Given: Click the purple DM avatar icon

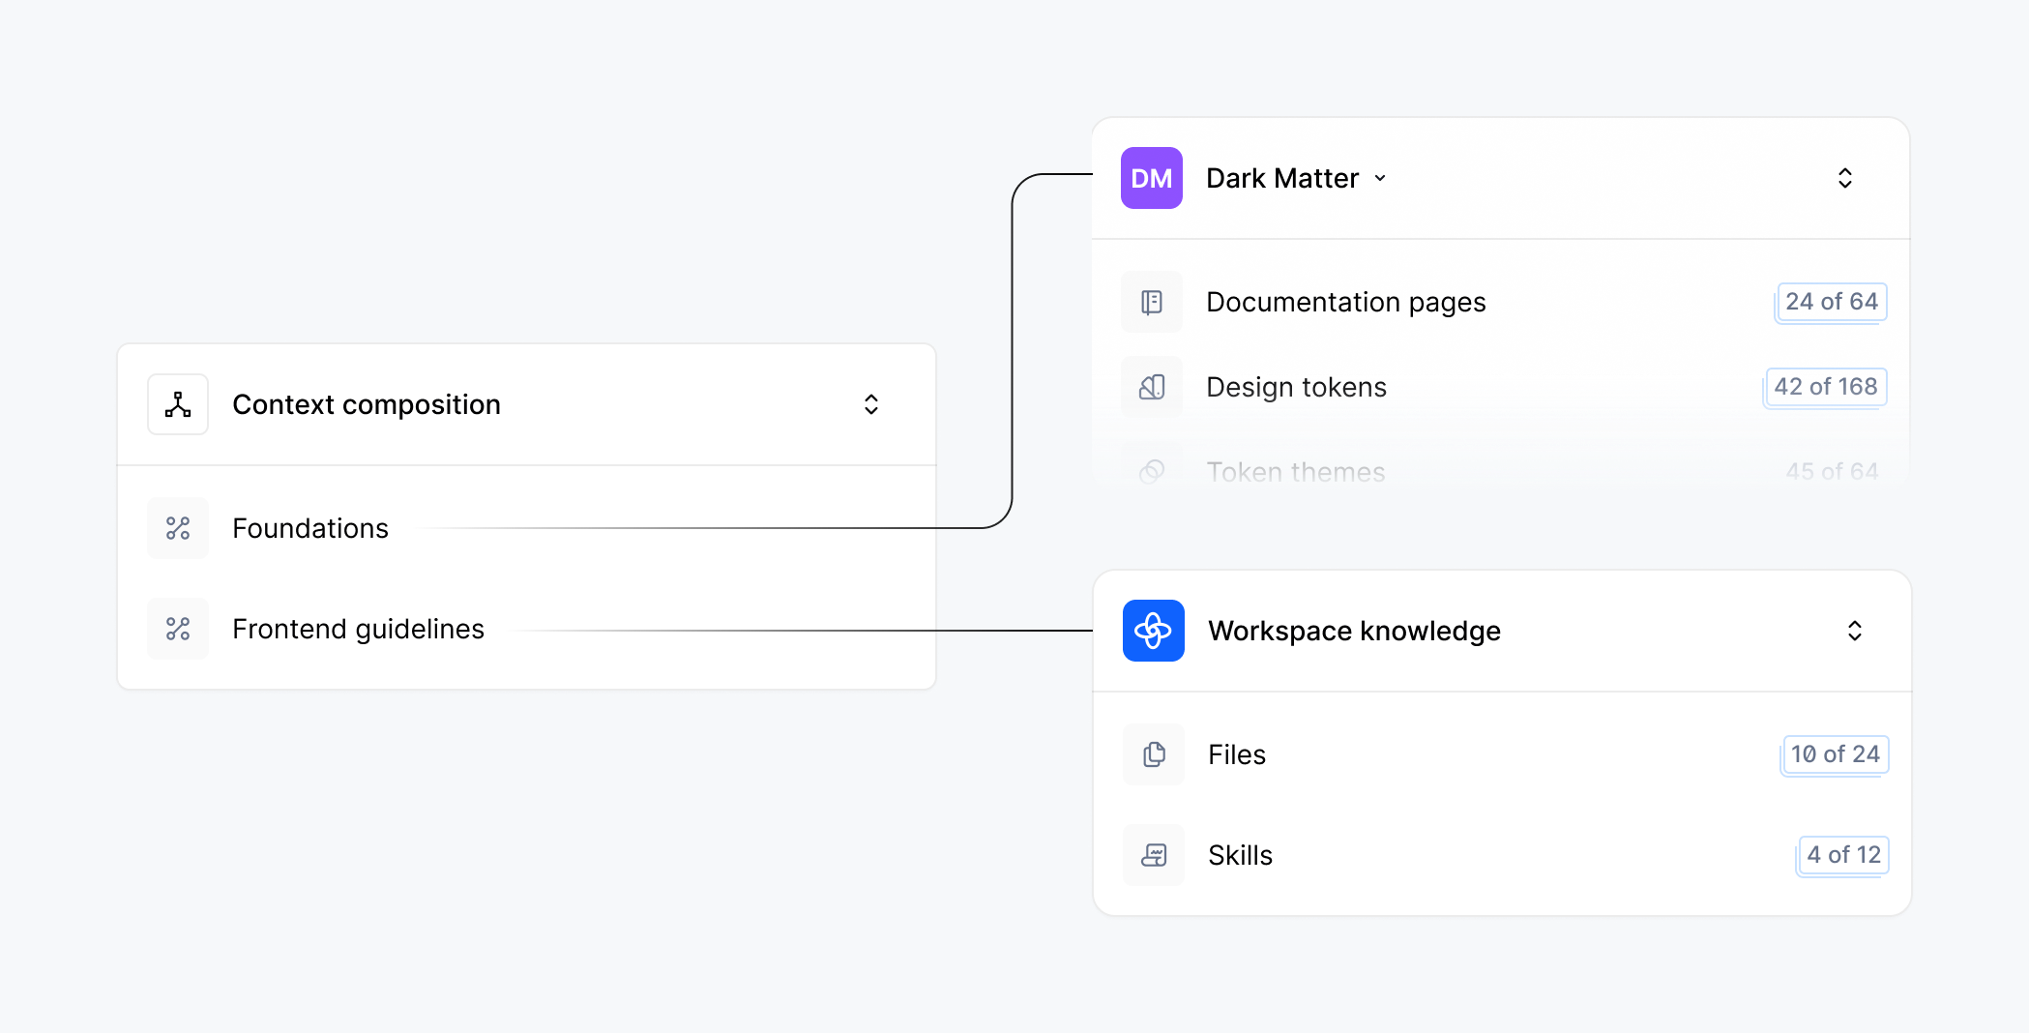Looking at the screenshot, I should (x=1152, y=178).
